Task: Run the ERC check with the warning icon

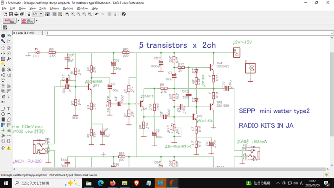Action: point(9,148)
